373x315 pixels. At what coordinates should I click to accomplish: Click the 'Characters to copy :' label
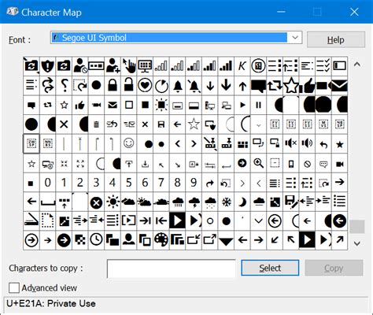46,269
